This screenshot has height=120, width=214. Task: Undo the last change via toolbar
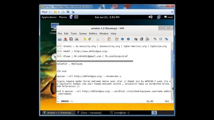(85, 39)
